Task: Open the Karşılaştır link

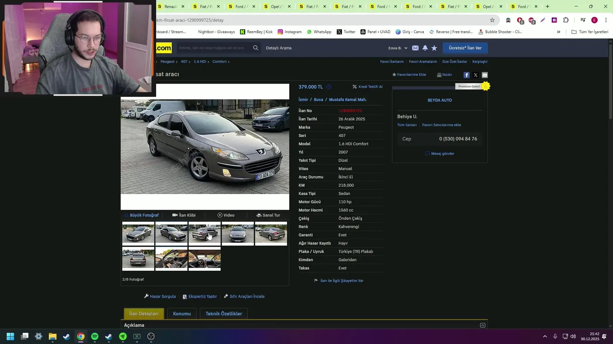Action: point(480,62)
